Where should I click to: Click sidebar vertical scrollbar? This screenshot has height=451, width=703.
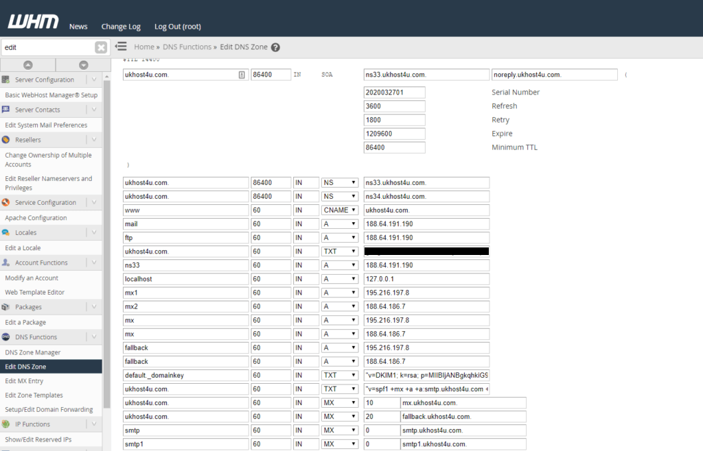pyautogui.click(x=106, y=244)
